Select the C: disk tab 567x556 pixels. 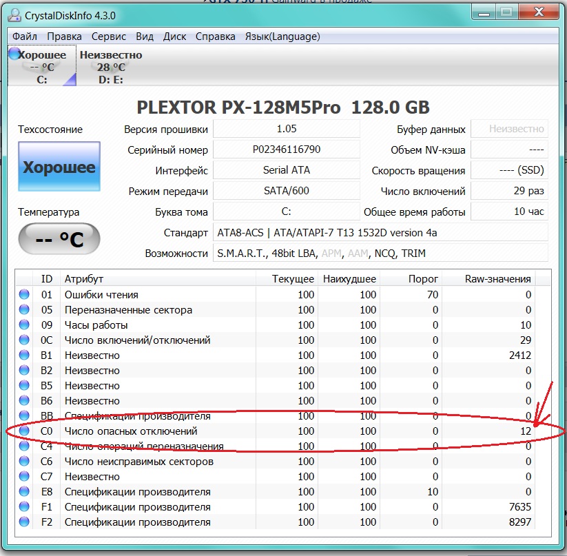[42, 65]
